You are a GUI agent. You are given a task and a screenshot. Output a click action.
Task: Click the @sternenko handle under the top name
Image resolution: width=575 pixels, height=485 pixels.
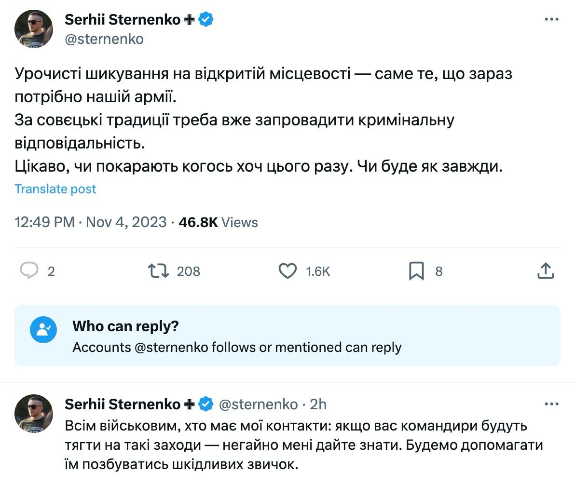point(104,39)
